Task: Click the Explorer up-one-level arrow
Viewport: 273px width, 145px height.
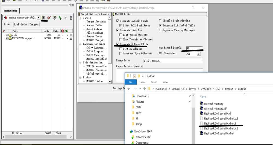Action: click(145, 89)
